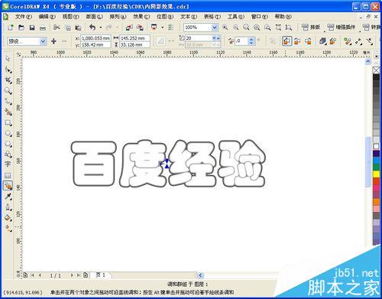Image resolution: width=382 pixels, height=299 pixels.
Task: Open the 视图 (View) menu
Action: click(70, 17)
